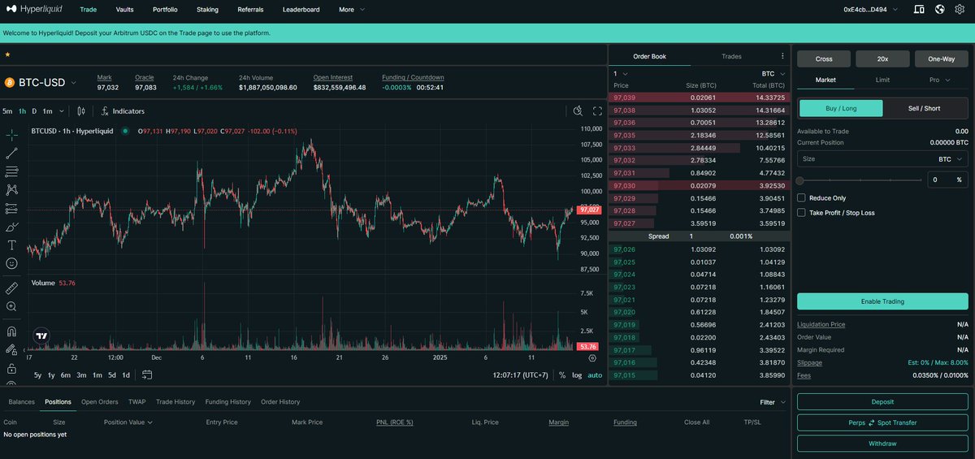Set chart range to 3m
This screenshot has width=975, height=459.
pyautogui.click(x=81, y=375)
